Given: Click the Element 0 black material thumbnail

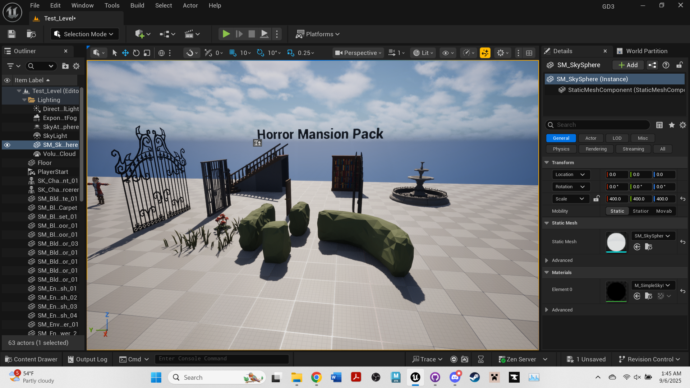Looking at the screenshot, I should pyautogui.click(x=616, y=291).
